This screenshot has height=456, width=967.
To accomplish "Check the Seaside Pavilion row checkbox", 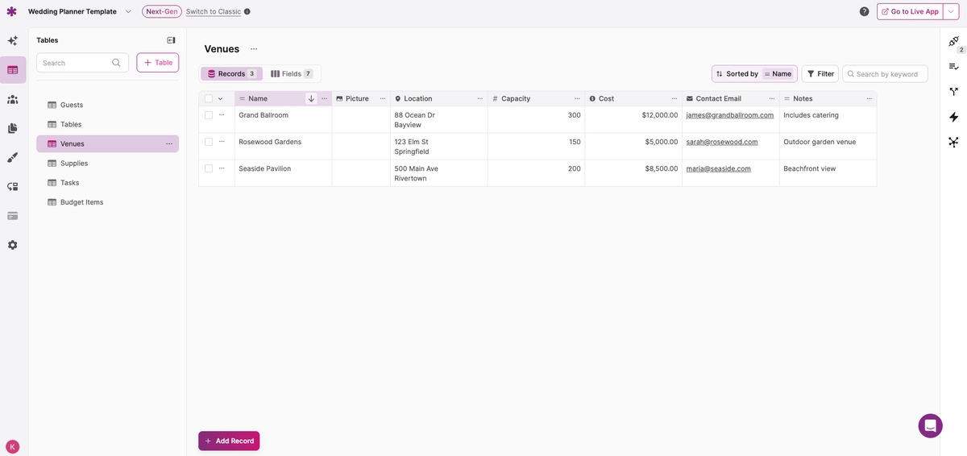I will 209,168.
